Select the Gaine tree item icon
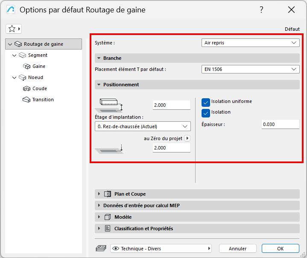307x258 pixels. pyautogui.click(x=26, y=66)
